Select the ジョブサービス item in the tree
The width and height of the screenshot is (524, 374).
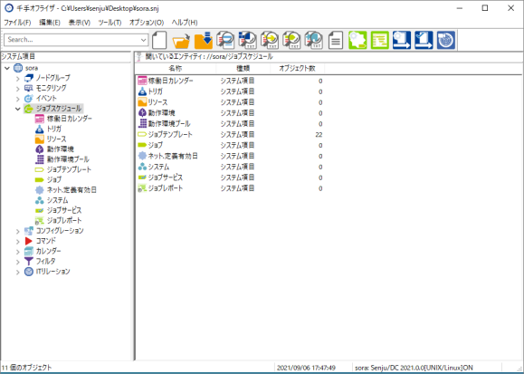64,210
